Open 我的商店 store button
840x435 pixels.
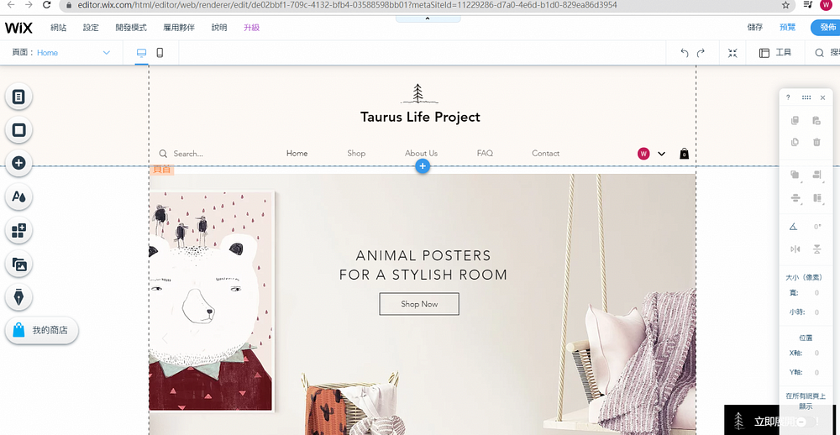tap(42, 331)
